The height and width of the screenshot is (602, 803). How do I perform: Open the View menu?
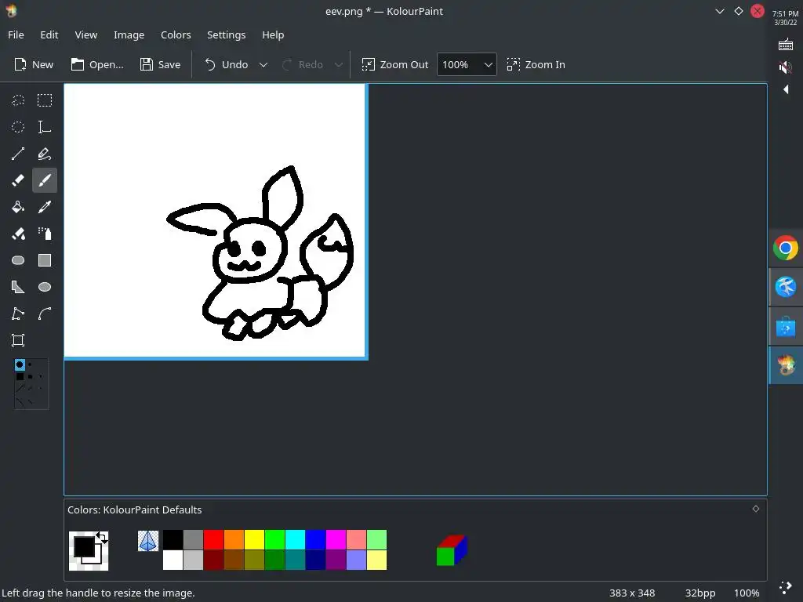[x=86, y=34]
